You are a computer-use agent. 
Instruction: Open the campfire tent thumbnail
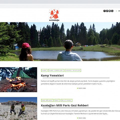18,80
